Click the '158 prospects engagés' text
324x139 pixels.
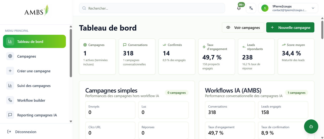[211, 66]
